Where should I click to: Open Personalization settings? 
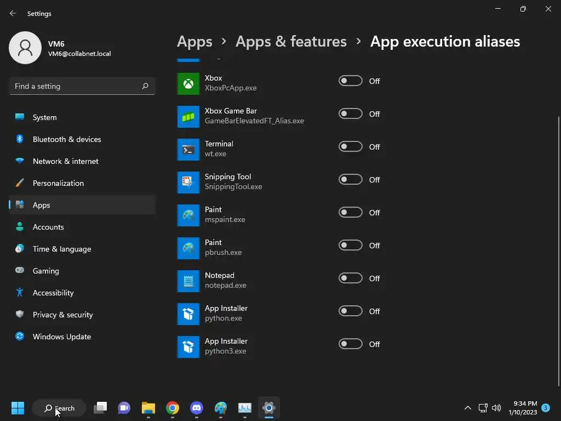tap(82, 183)
